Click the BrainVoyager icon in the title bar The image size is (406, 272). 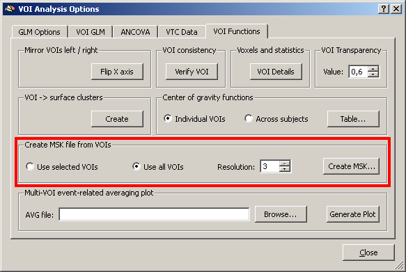click(x=10, y=9)
